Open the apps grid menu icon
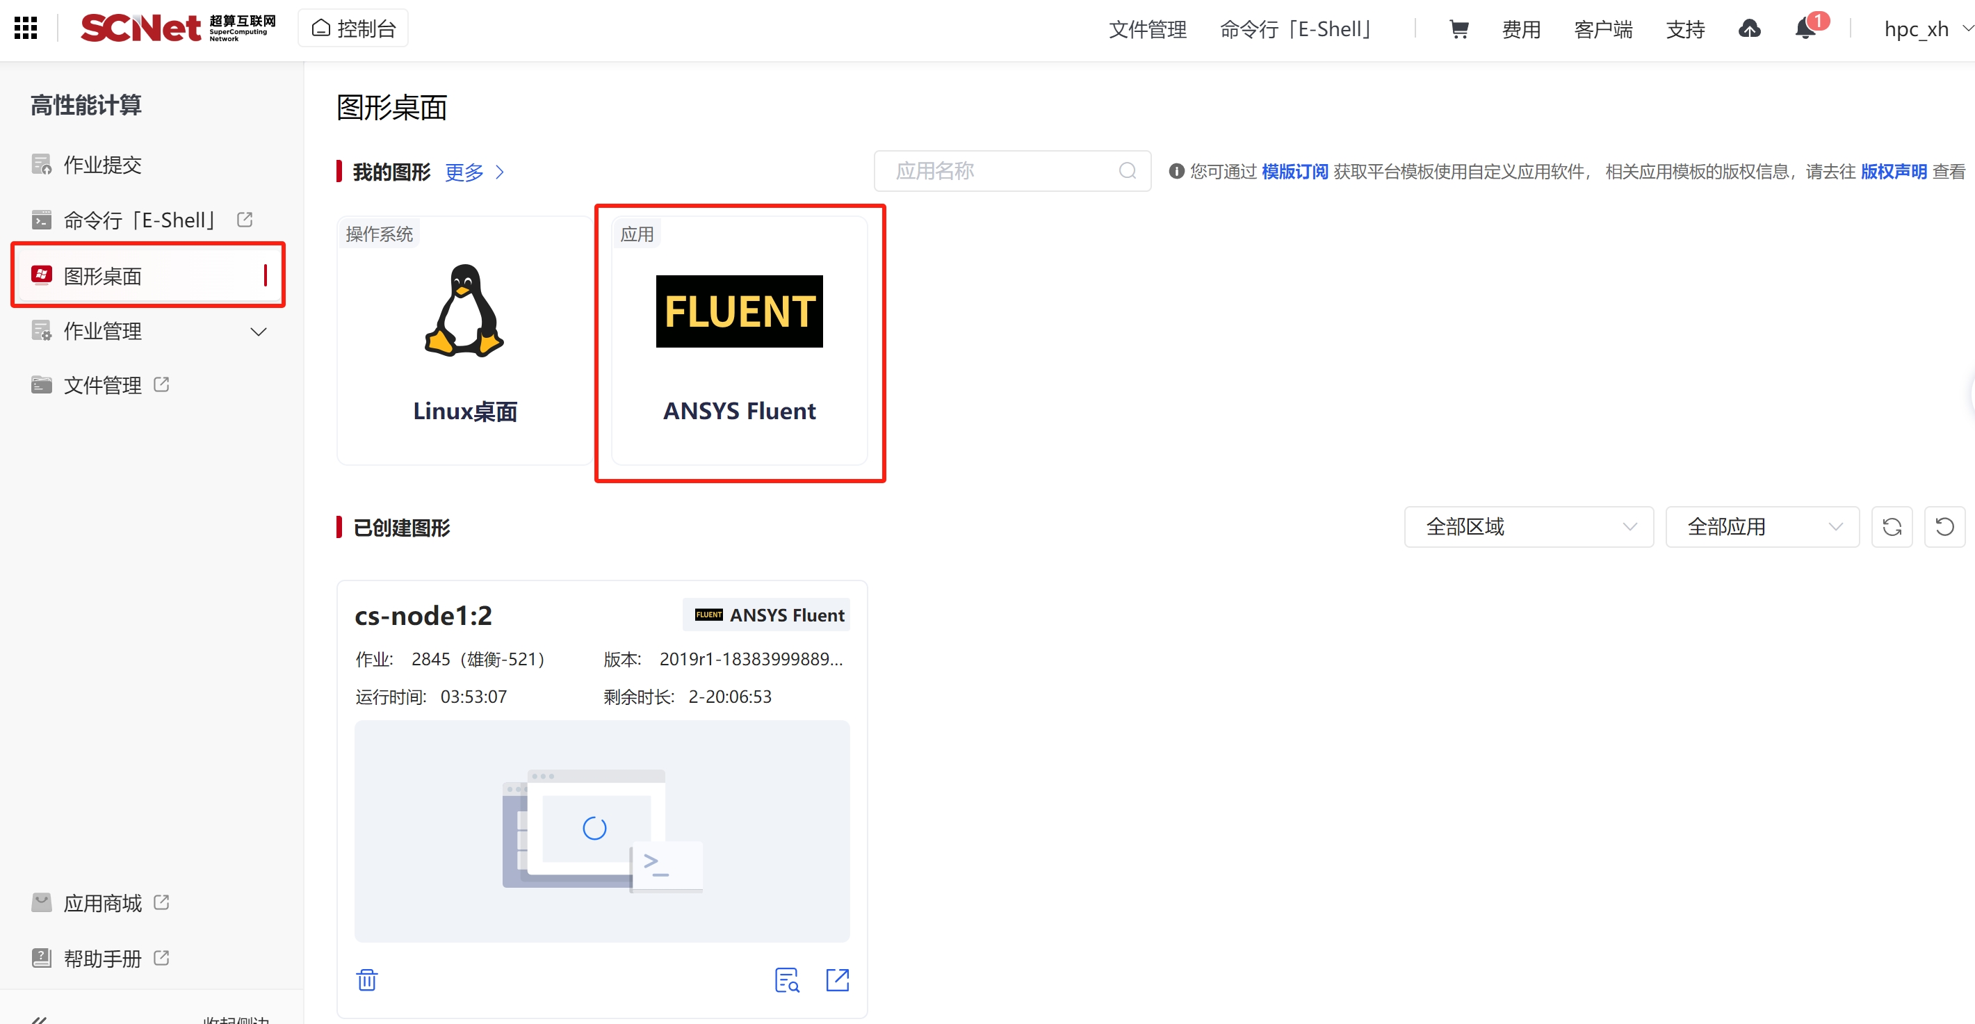Screen dimensions: 1975x1024 [25, 29]
